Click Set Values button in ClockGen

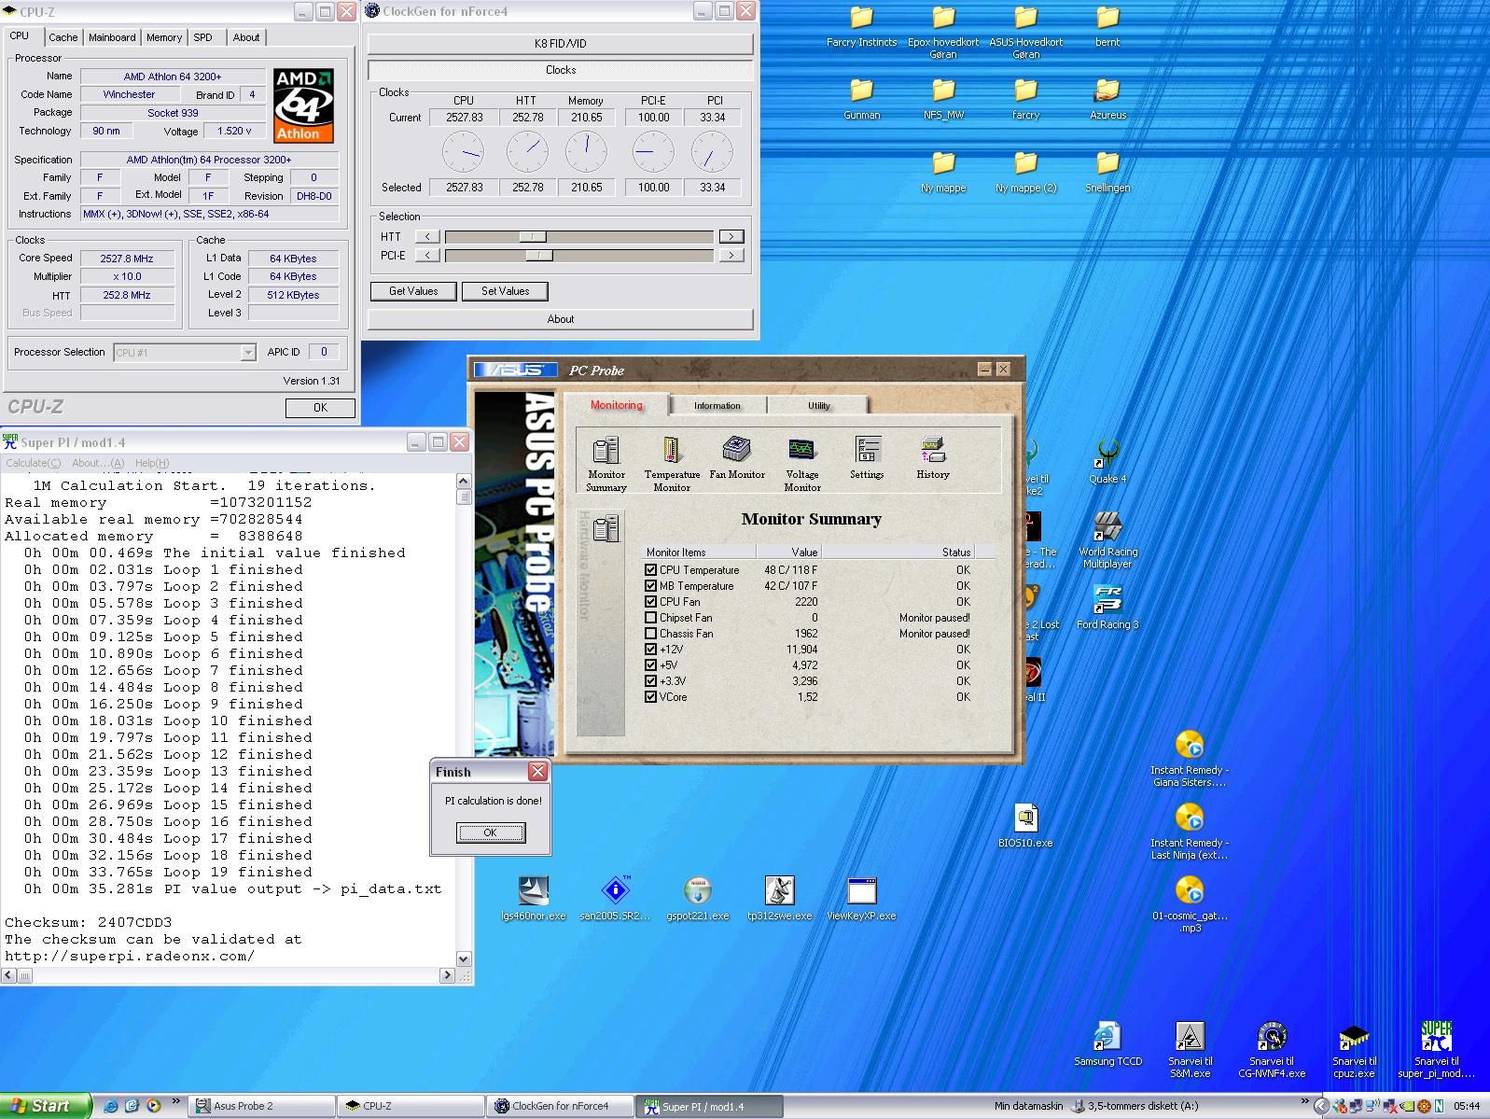pyautogui.click(x=505, y=291)
